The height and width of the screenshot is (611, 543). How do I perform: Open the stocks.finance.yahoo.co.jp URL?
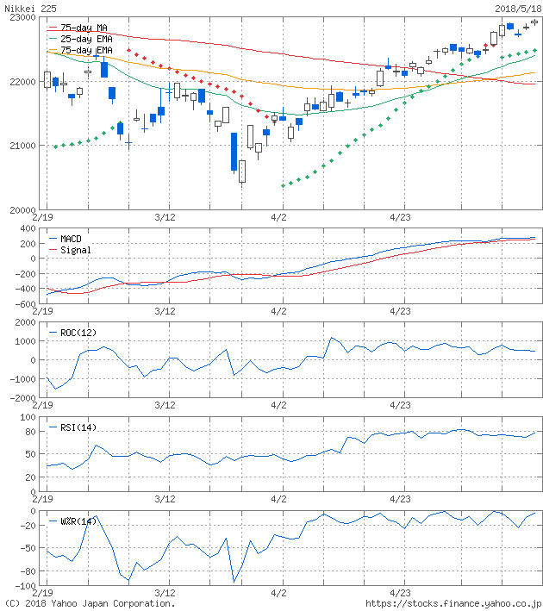pos(453,604)
